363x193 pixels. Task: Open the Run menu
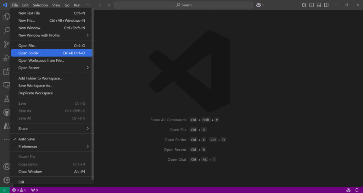(77, 5)
